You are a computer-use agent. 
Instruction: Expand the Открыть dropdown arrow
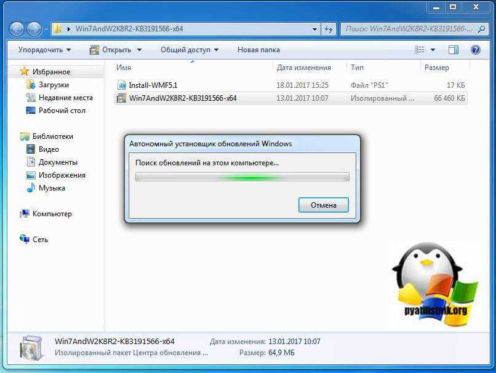click(139, 50)
